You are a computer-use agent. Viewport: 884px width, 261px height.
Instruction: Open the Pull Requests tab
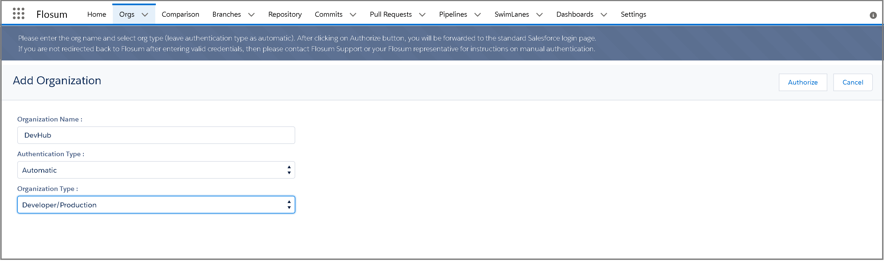(391, 14)
